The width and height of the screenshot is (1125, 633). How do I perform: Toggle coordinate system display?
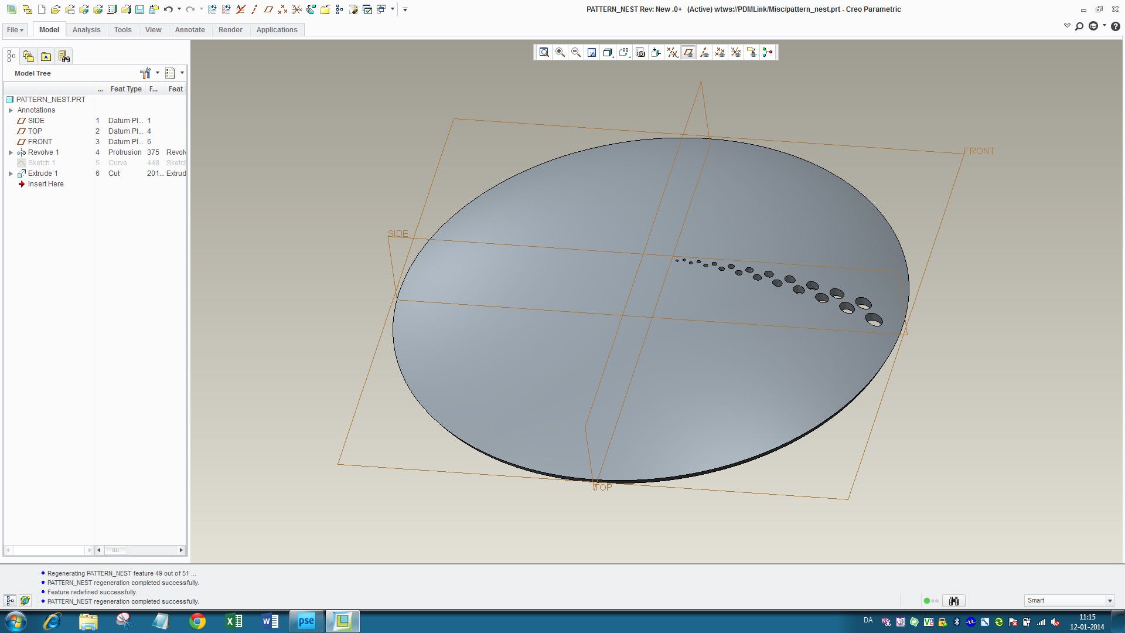pyautogui.click(x=736, y=52)
